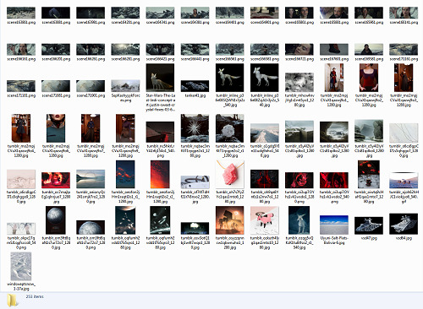Screen dimensions: 423x309
Task: Select the red clouds on blue sky thumbnail
Action: click(x=125, y=174)
